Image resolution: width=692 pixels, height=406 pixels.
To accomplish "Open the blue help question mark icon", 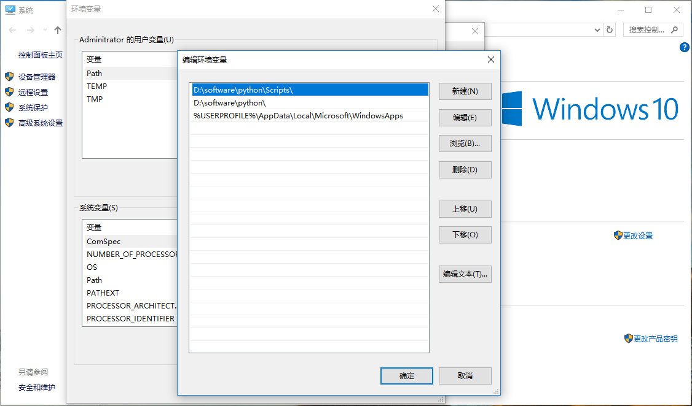I will 685,48.
